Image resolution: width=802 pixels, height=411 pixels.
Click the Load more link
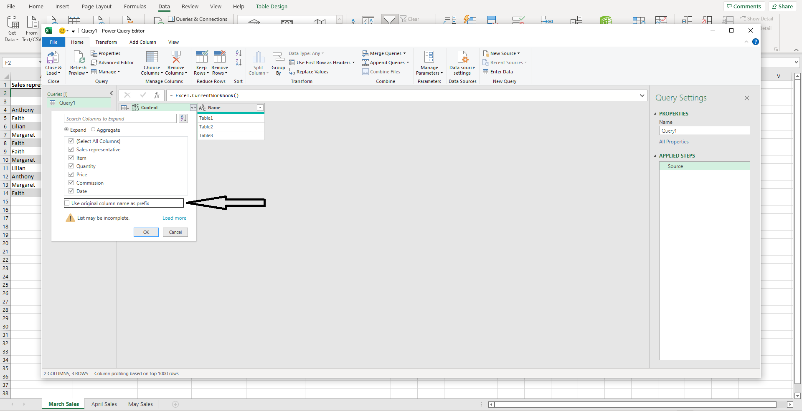(174, 218)
